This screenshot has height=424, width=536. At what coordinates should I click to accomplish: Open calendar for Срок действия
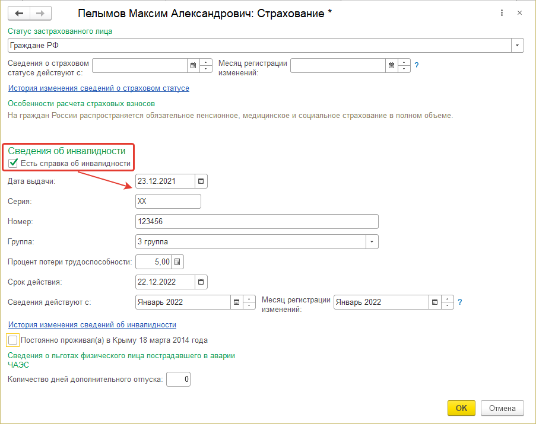click(201, 282)
